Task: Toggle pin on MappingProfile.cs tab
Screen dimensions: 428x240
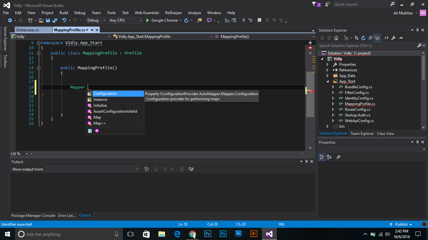Action: pyautogui.click(x=92, y=30)
